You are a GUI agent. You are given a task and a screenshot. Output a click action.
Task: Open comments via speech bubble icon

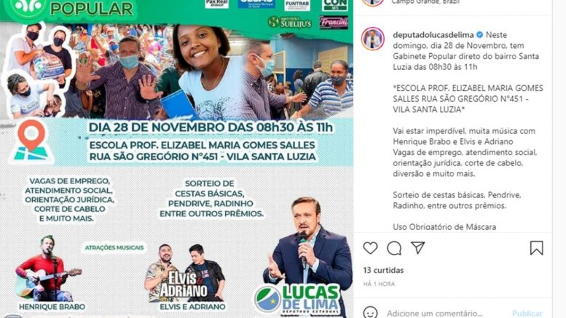point(394,248)
